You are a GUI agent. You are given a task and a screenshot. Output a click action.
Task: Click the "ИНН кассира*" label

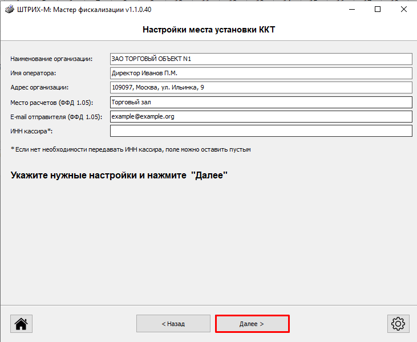tap(31, 131)
